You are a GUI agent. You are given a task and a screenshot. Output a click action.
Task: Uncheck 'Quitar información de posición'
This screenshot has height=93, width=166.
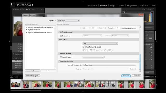point(84,47)
